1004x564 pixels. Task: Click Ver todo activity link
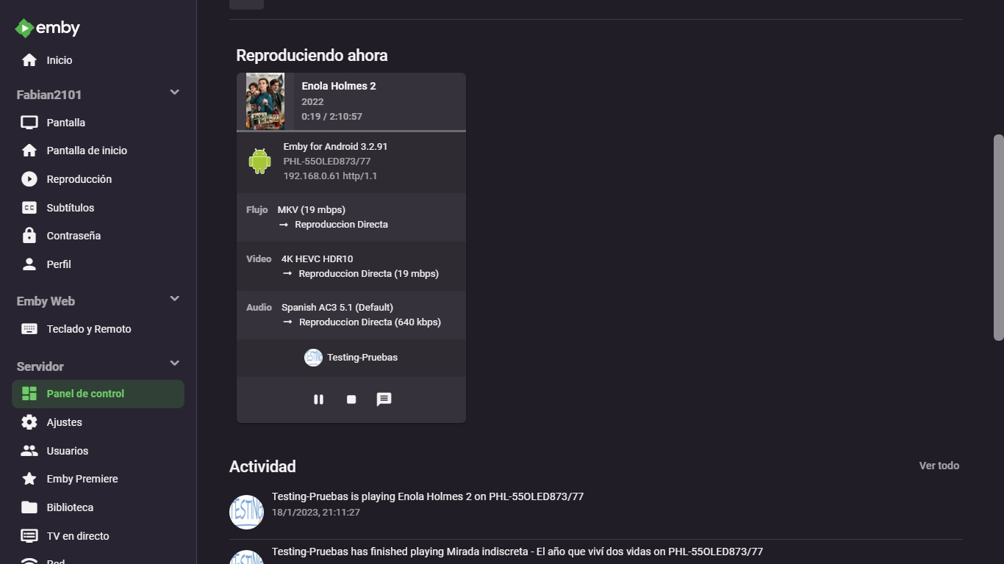click(939, 466)
